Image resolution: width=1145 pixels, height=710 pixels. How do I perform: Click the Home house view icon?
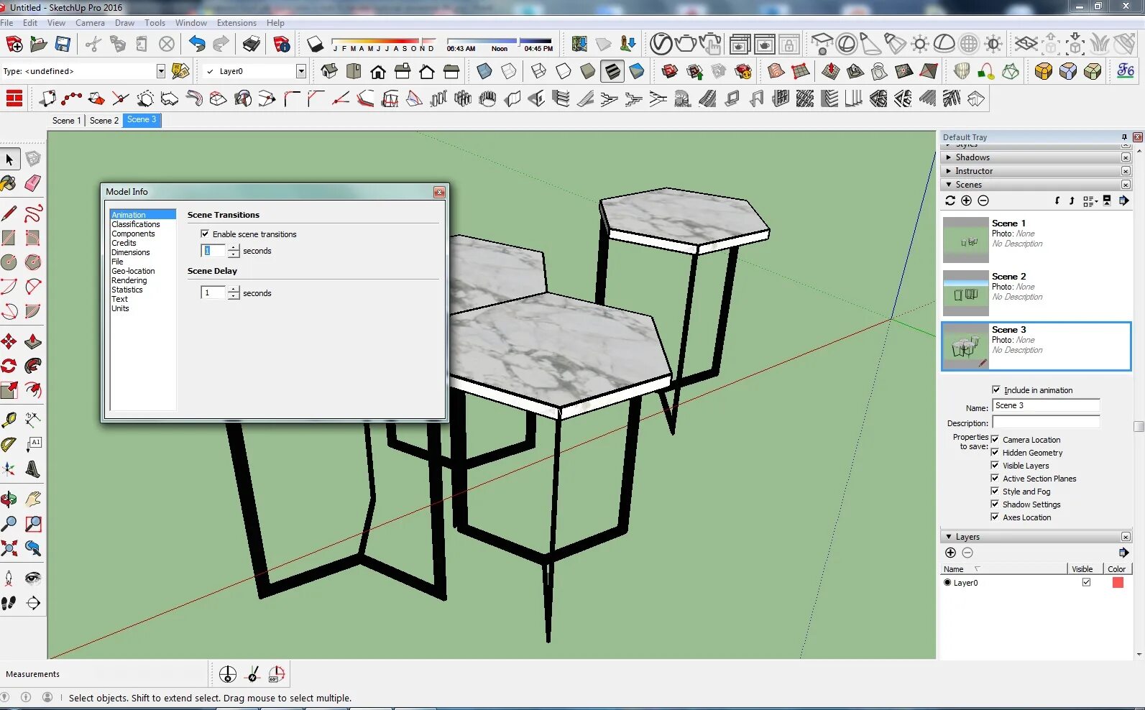(378, 71)
